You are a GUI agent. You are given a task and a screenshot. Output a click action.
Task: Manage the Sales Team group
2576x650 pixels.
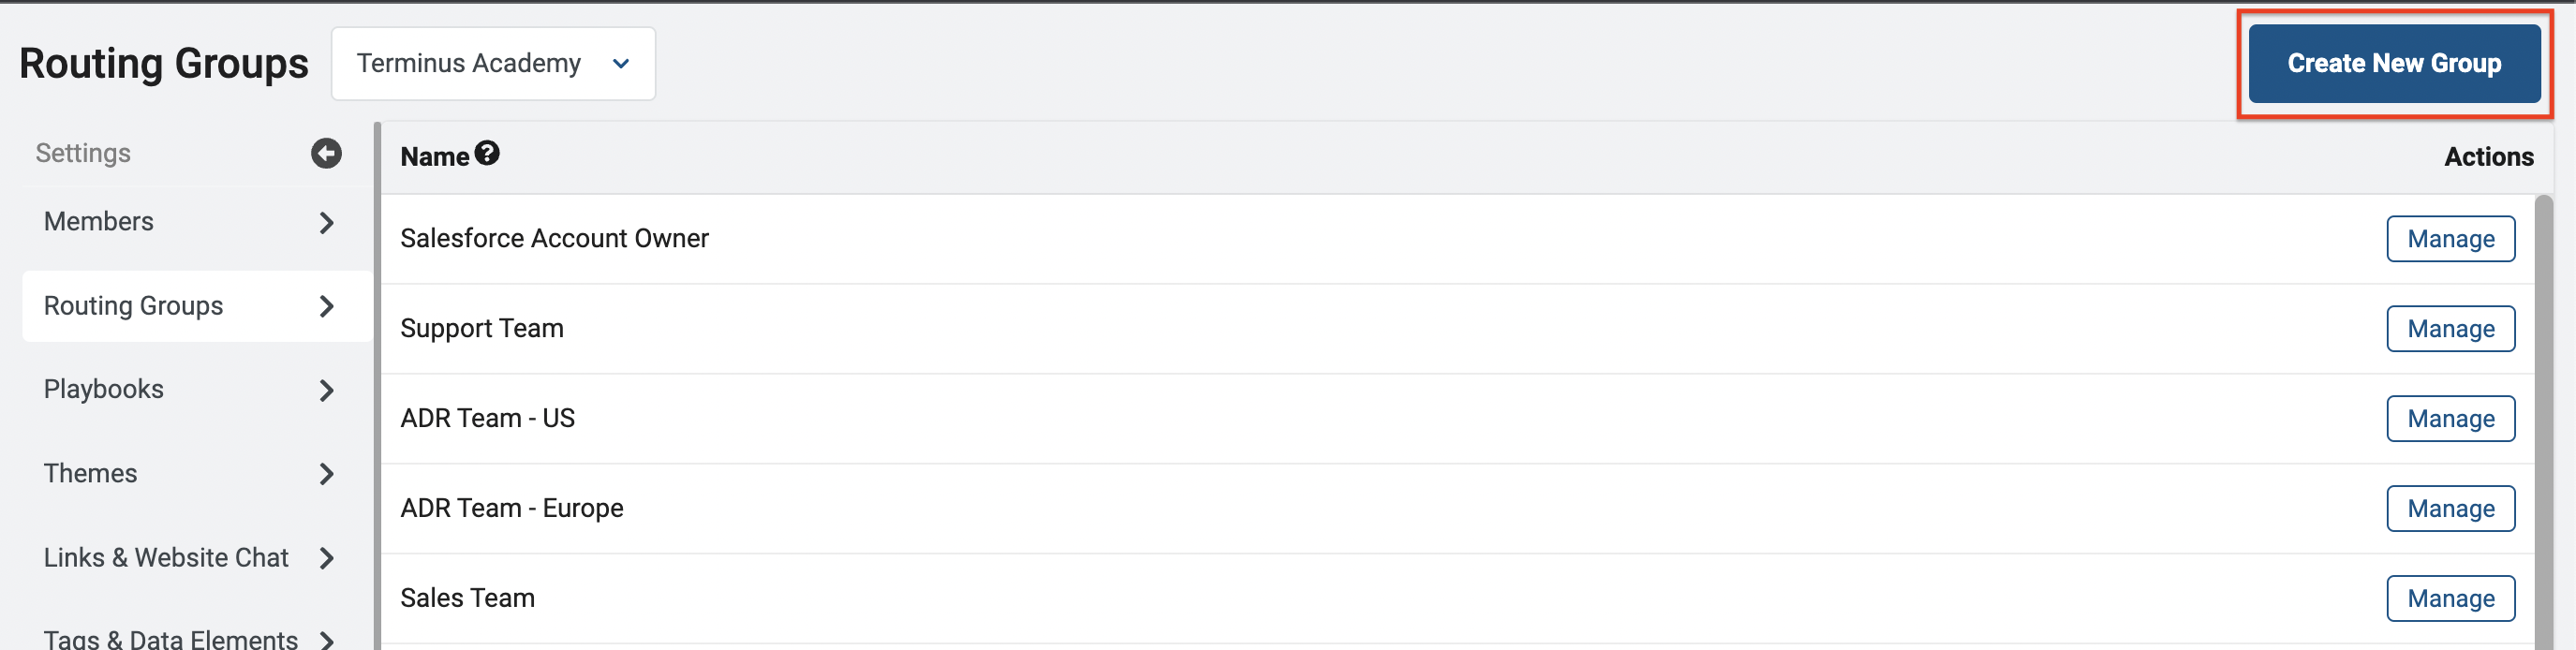coord(2450,599)
